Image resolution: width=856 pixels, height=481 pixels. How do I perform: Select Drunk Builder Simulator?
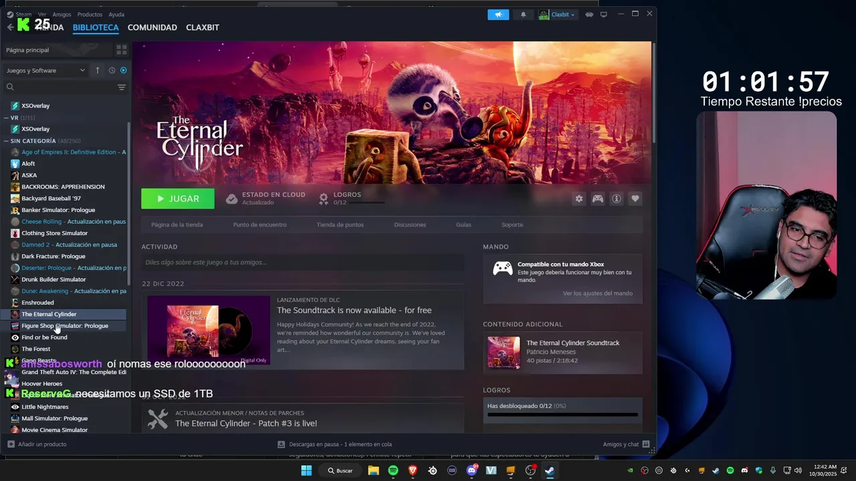point(53,279)
